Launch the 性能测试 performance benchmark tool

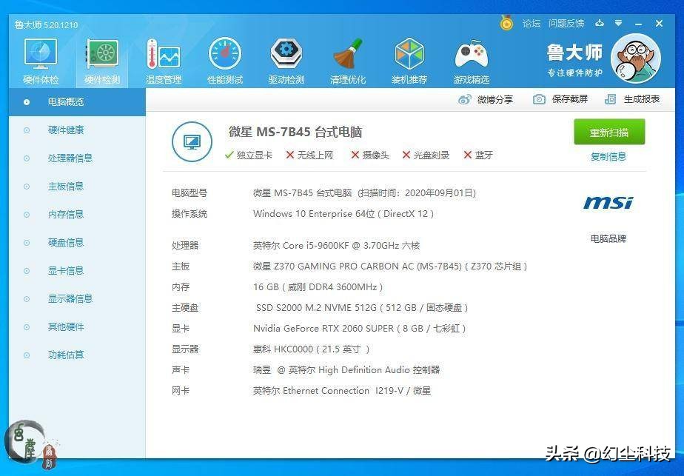point(224,59)
